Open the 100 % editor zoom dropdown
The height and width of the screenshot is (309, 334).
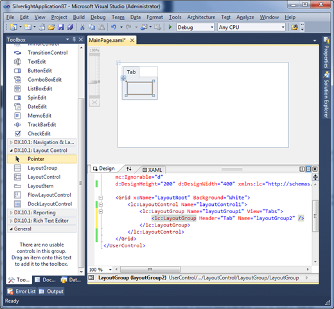pyautogui.click(x=110, y=270)
